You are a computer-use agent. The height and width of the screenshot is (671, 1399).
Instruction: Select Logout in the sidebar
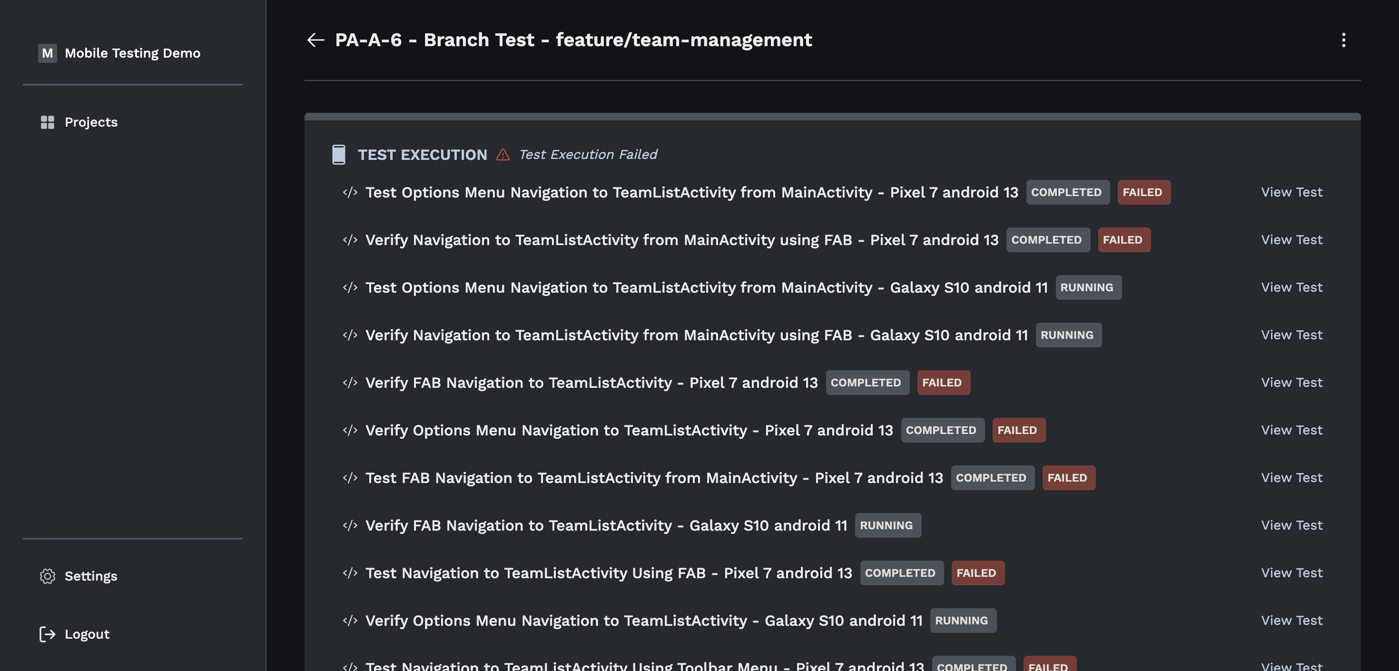[87, 634]
